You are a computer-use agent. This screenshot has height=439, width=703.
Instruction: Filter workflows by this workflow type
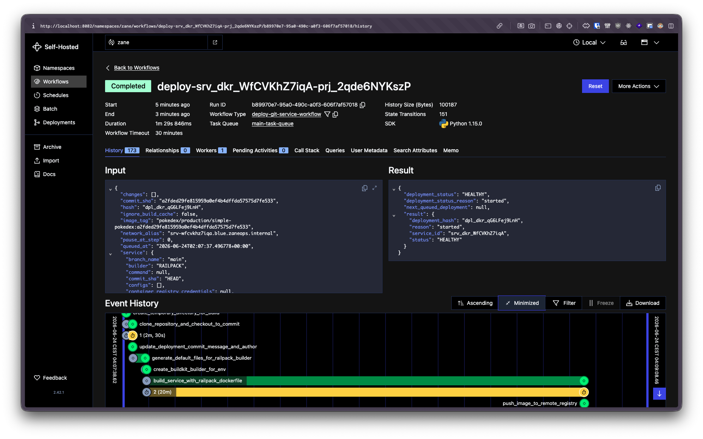327,114
